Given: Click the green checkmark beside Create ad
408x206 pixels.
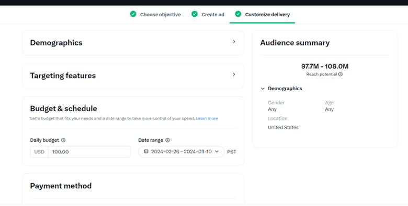Looking at the screenshot, I should [195, 14].
